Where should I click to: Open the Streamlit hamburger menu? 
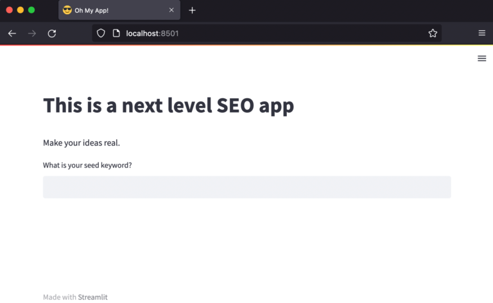point(481,58)
